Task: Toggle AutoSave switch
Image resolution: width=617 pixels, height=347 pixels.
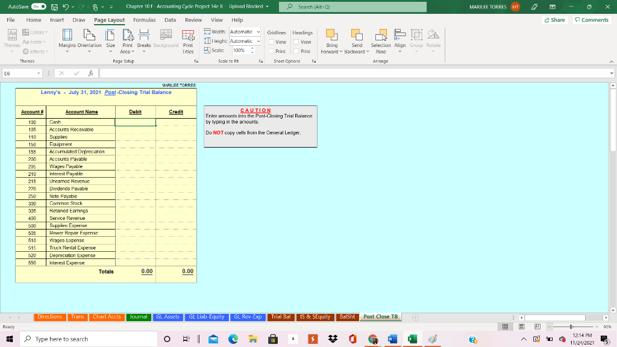Action: 39,7
